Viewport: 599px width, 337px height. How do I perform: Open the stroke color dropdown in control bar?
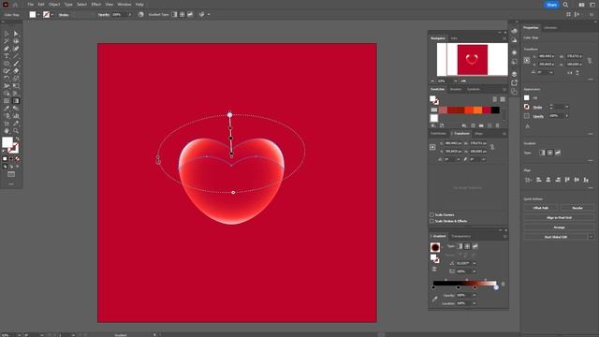pyautogui.click(x=52, y=15)
